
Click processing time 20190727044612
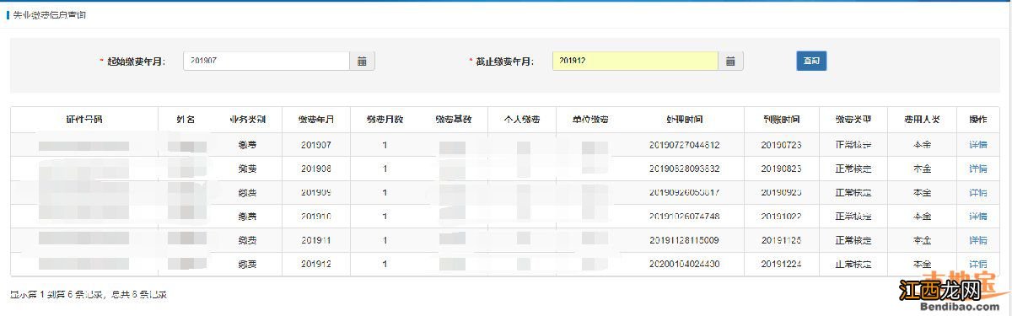tap(684, 145)
